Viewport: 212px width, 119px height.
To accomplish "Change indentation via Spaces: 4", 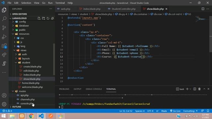I will pos(140,111).
